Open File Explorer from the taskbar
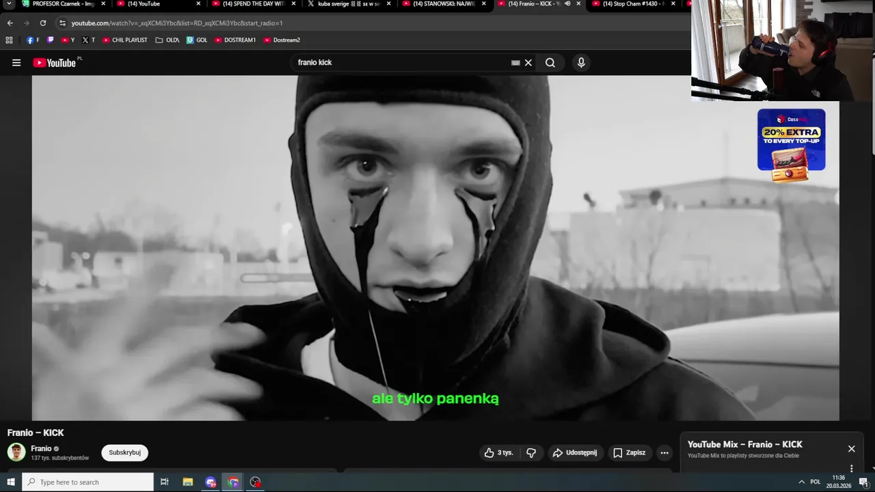This screenshot has width=875, height=492. (188, 482)
